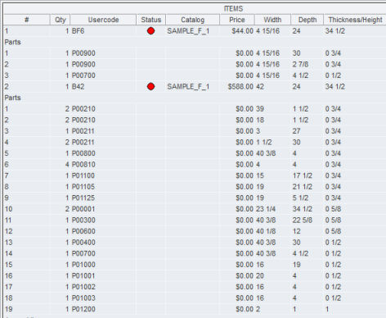Select the P01002 part row
This screenshot has width=386, height=318.
pyautogui.click(x=195, y=287)
